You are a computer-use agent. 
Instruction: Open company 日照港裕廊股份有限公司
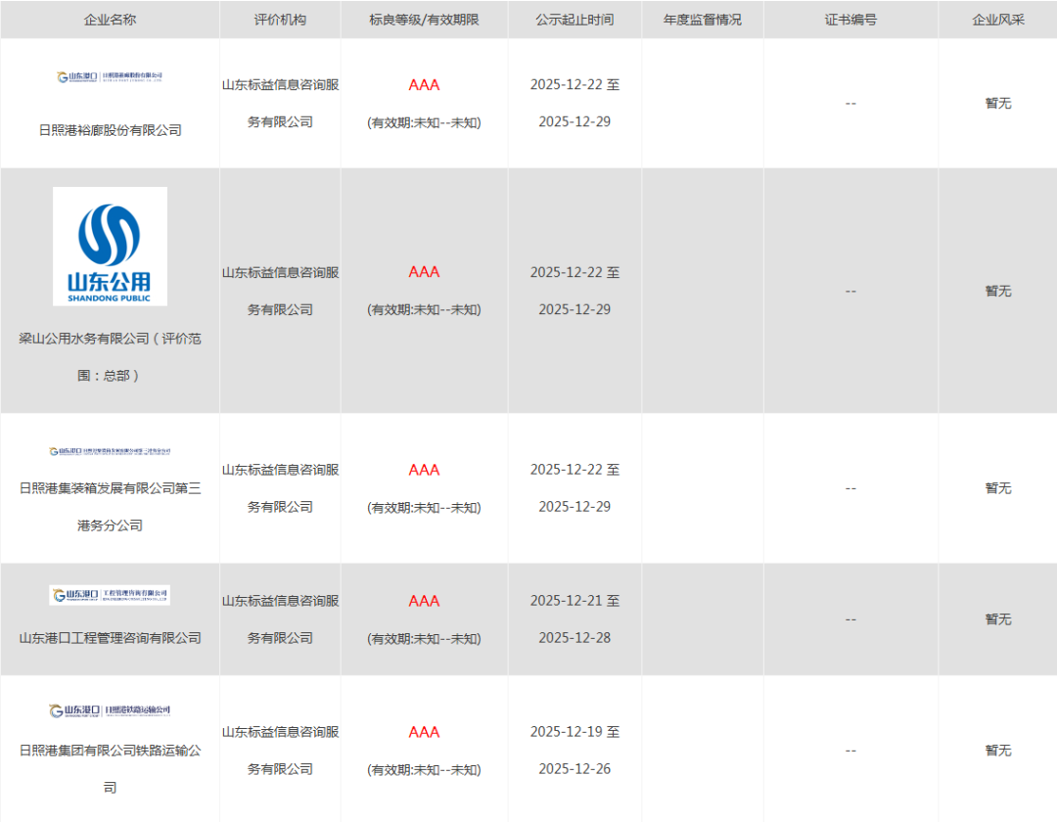click(x=110, y=130)
